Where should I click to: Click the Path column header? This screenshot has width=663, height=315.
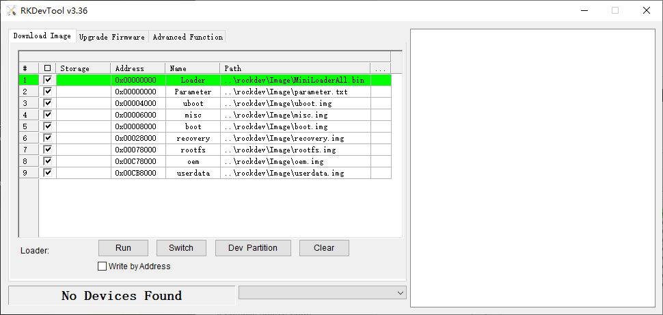point(295,68)
